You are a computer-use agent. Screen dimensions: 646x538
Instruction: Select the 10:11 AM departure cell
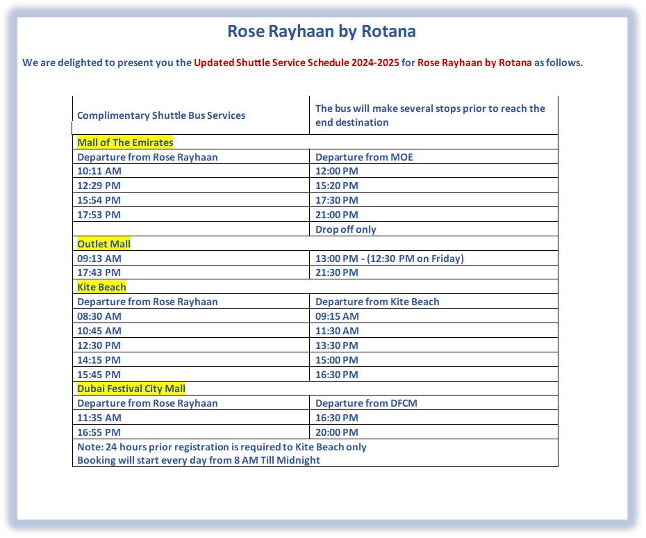coord(99,171)
